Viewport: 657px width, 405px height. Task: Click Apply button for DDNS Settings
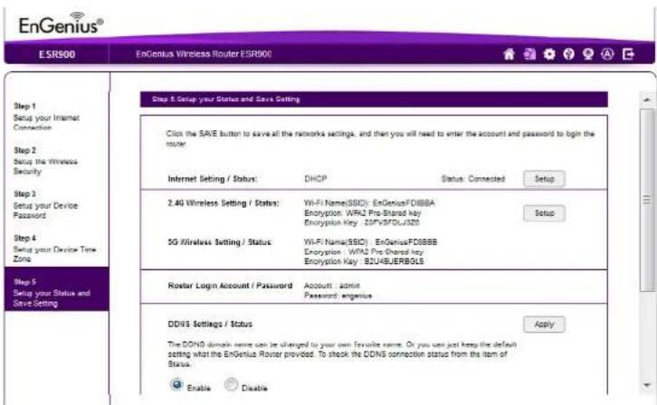(544, 325)
